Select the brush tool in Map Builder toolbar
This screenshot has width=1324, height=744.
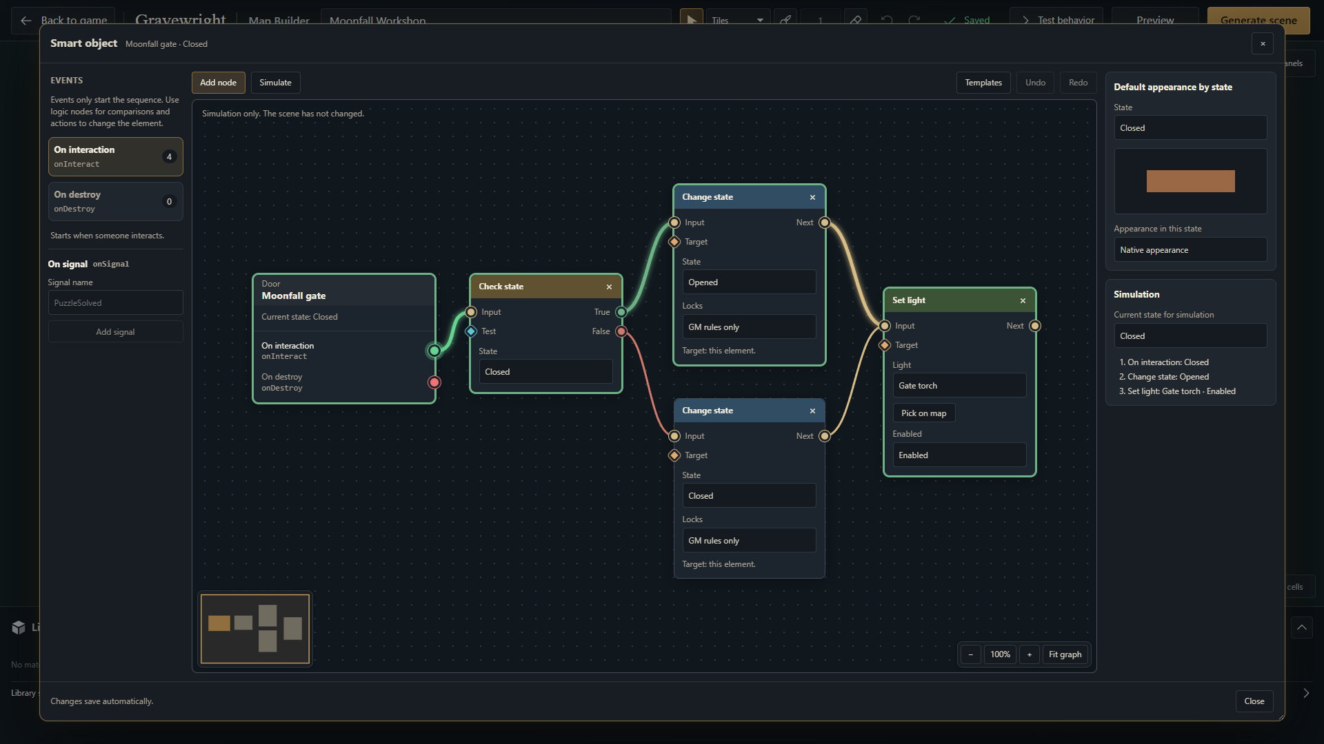[x=785, y=21]
